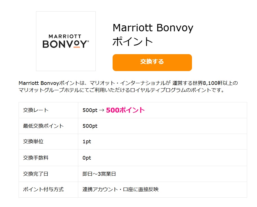Click the 500pt minimum exchange value

(x=90, y=126)
